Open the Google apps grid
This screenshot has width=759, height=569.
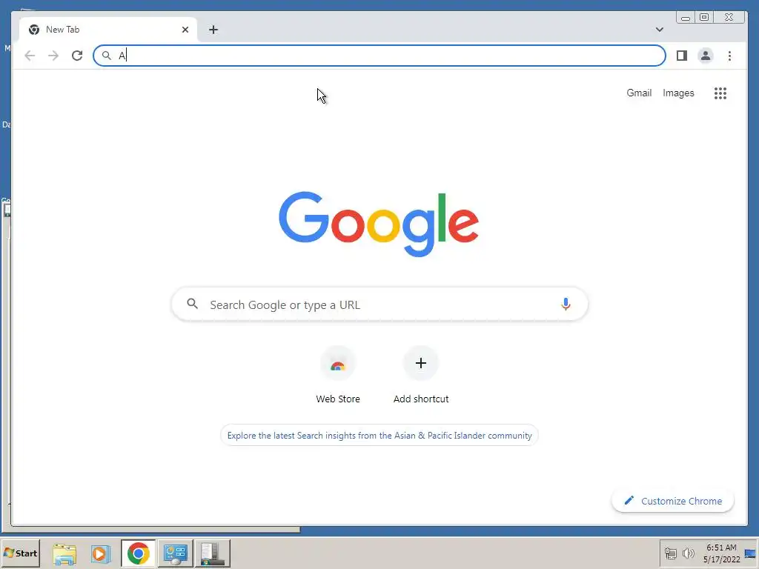(x=720, y=93)
